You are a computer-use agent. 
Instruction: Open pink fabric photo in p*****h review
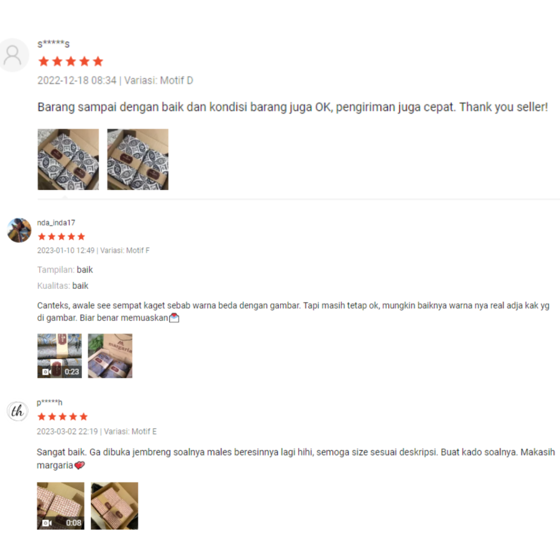coord(114,506)
